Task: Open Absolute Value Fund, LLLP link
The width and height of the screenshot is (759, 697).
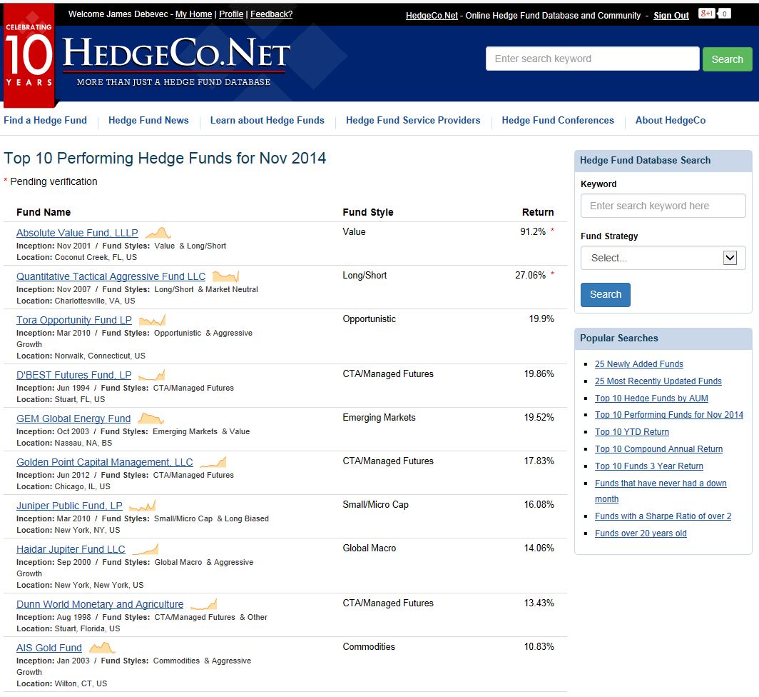Action: (x=77, y=233)
